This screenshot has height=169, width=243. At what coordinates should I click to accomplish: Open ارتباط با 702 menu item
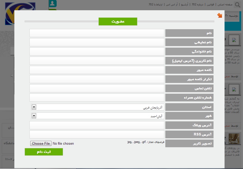(155, 5)
